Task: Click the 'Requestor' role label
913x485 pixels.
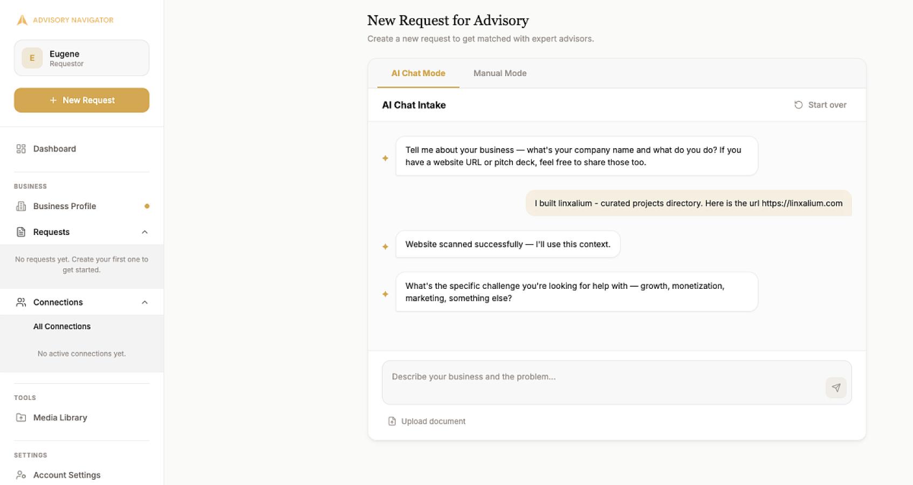Action: 66,64
